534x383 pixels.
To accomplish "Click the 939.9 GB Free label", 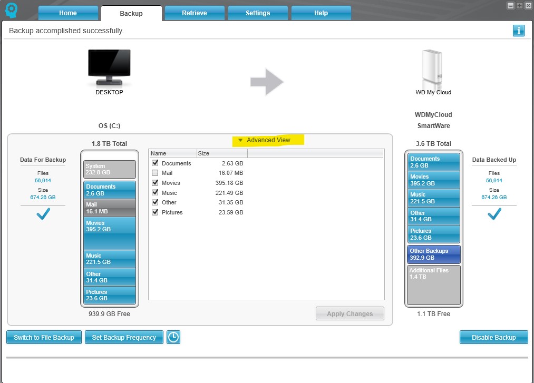I will [109, 313].
